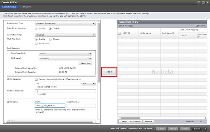The image size is (210, 132).
Task: Click the pin window icon in title bar
Action: 199,3
